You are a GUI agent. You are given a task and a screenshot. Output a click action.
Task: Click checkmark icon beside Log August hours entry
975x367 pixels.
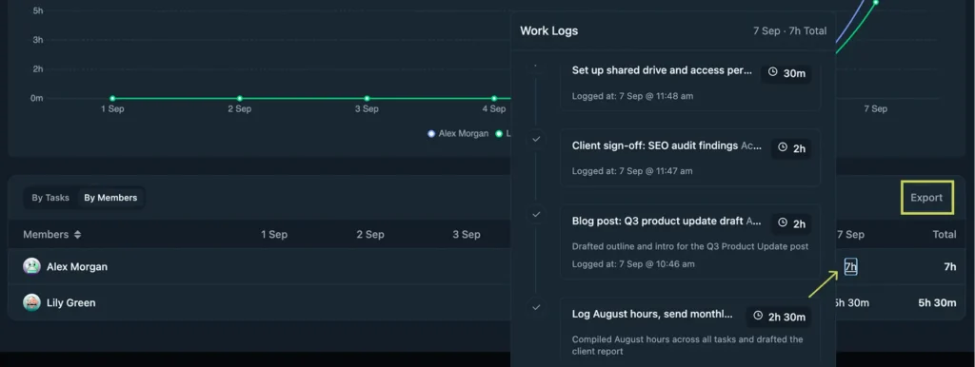point(536,307)
